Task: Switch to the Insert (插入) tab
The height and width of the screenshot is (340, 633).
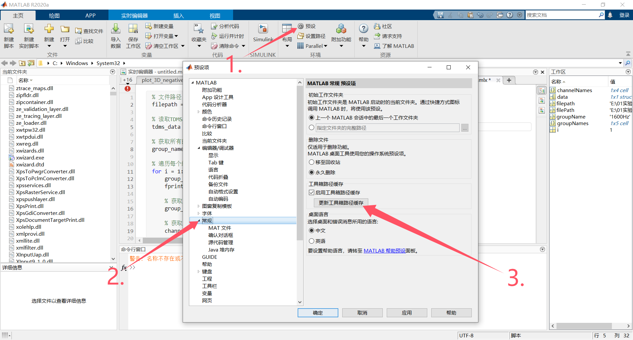Action: point(178,16)
